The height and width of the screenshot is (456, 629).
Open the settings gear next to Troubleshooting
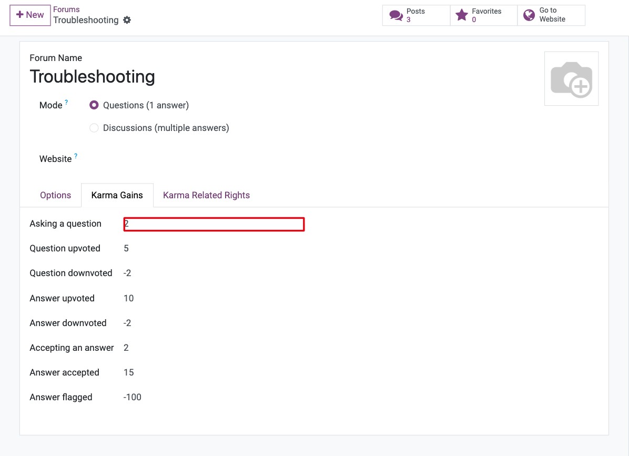coord(127,20)
